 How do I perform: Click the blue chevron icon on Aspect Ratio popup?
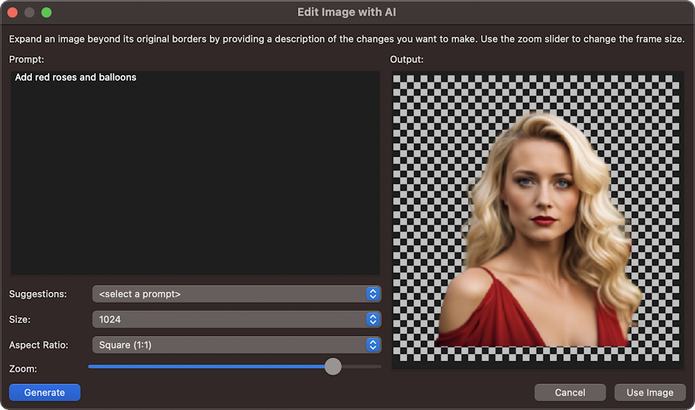(x=372, y=345)
